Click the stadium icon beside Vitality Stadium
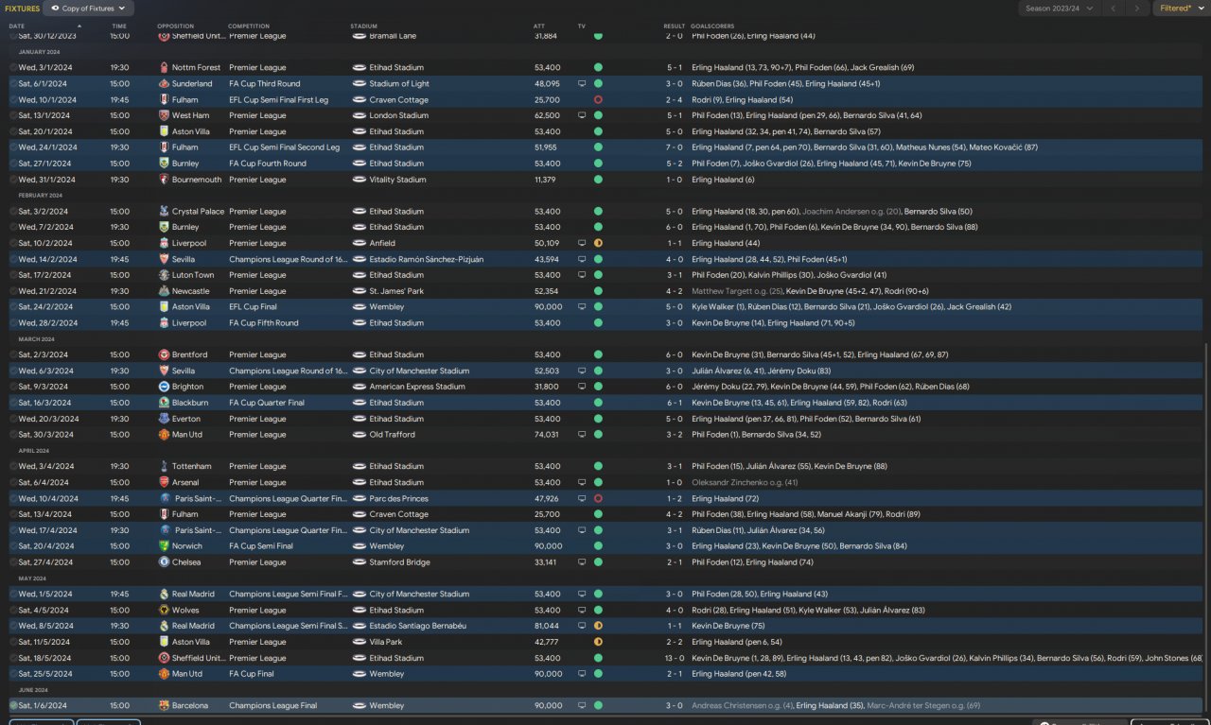Screen dimensions: 1211x725 (359, 180)
